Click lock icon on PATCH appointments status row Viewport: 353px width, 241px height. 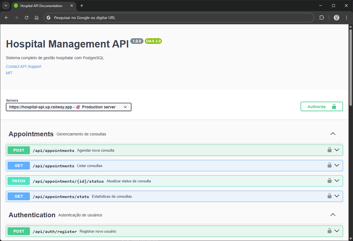(x=329, y=181)
